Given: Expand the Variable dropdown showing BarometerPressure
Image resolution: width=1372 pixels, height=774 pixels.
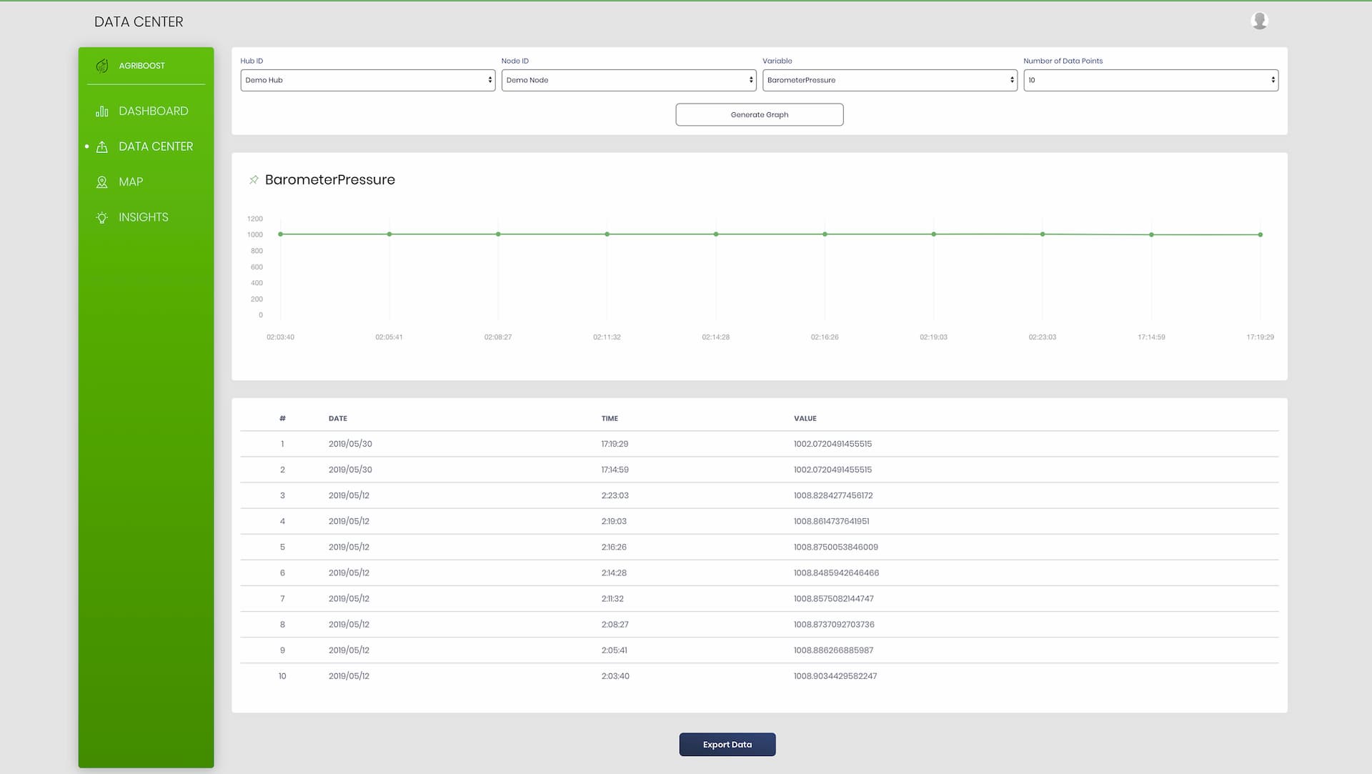Looking at the screenshot, I should pos(890,80).
